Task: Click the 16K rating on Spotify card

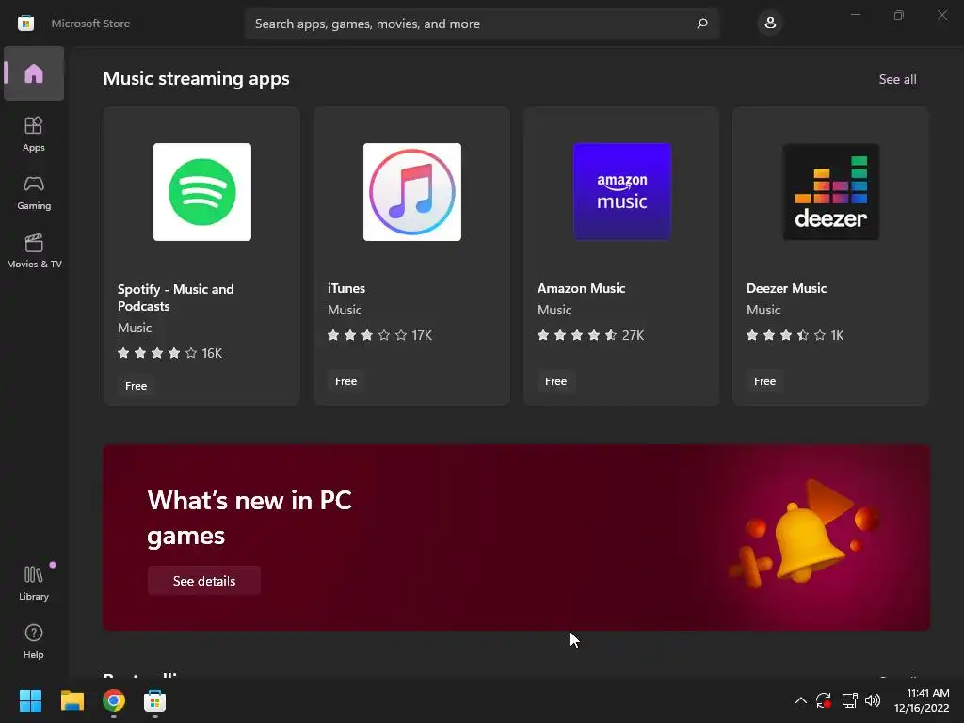Action: pos(212,354)
